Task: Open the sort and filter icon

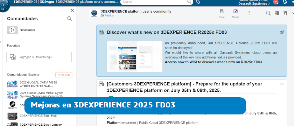Action: [x=285, y=13]
